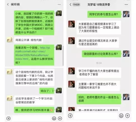Image resolution: width=136 pixels, height=122 pixels.
Task: Open the cartoon avatar beside 网易公开课 线性代数
Action: (10, 40)
